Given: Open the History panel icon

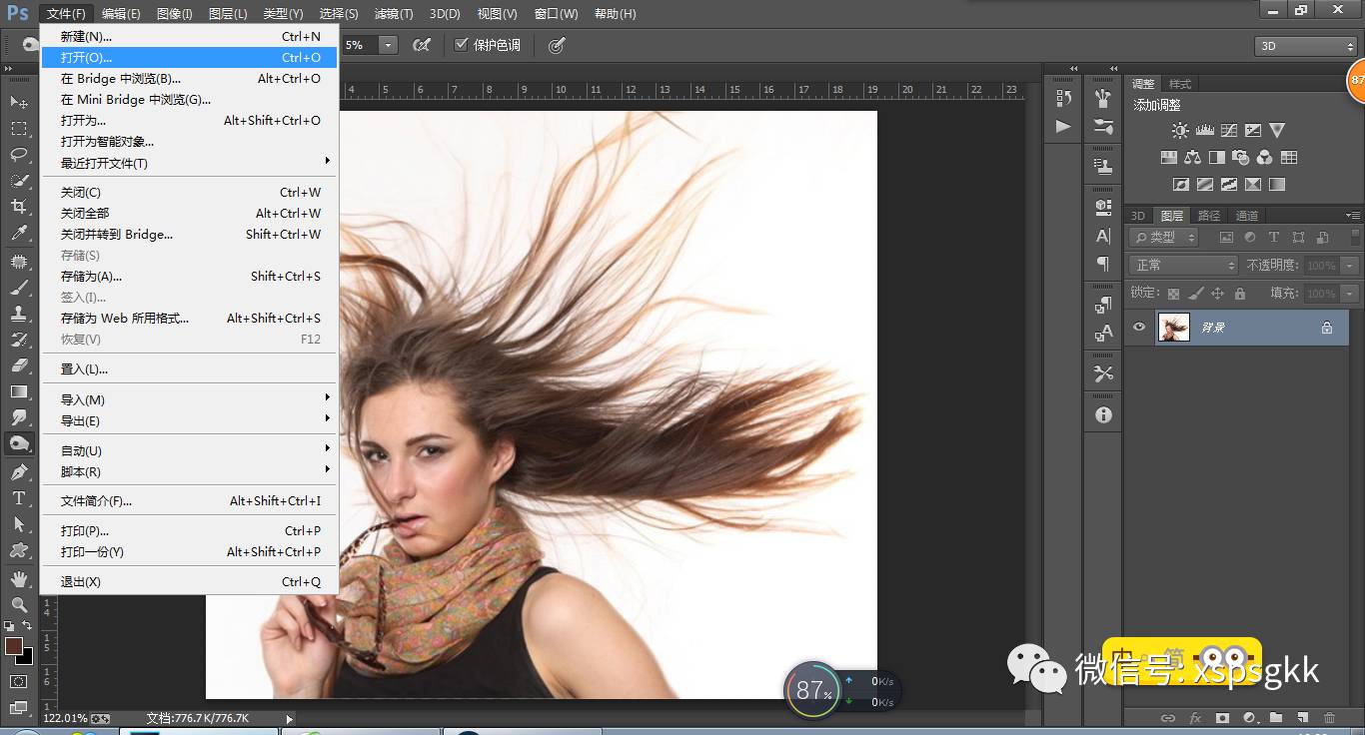Looking at the screenshot, I should click(1063, 98).
